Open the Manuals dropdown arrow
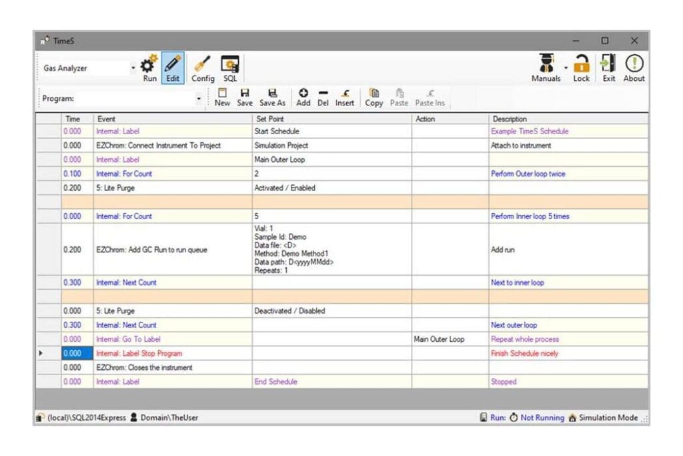The width and height of the screenshot is (683, 456). [565, 66]
